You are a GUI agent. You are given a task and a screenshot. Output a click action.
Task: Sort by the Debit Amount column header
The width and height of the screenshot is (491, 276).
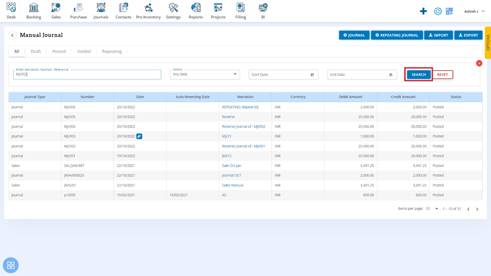coord(350,97)
